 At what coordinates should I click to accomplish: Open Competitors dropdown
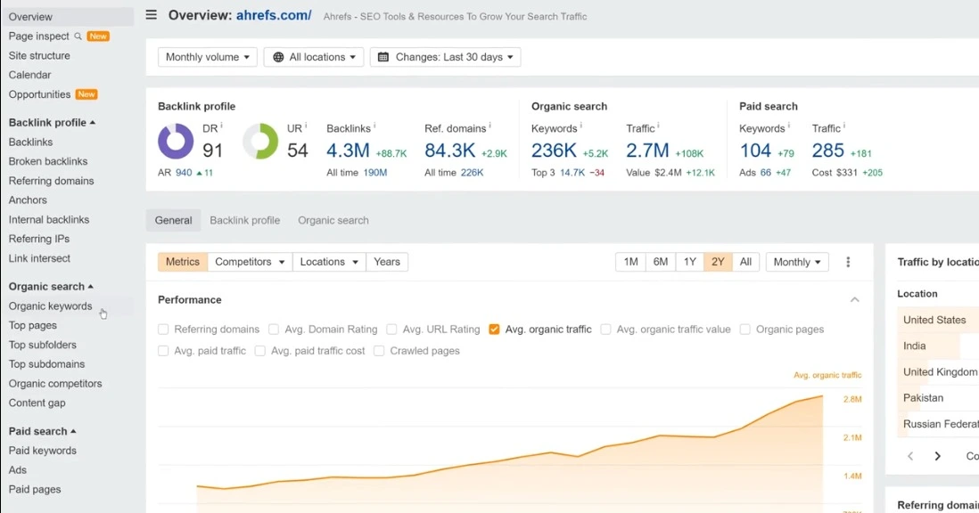coord(250,262)
